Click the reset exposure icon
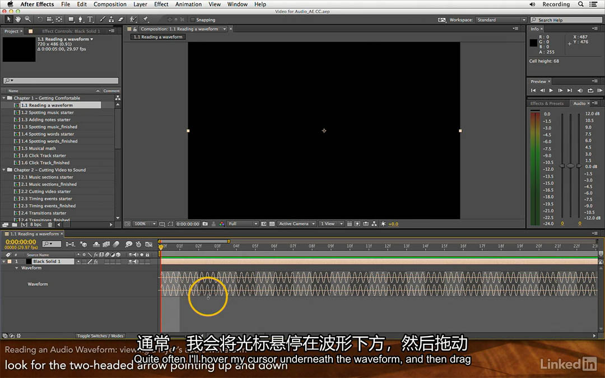This screenshot has width=605, height=378. 383,223
